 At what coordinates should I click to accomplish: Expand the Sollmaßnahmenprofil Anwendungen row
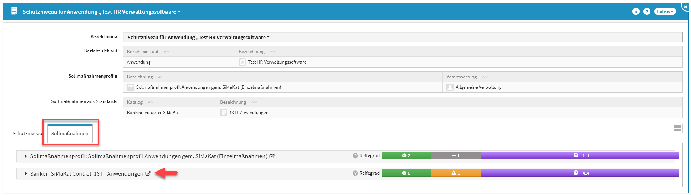click(26, 156)
